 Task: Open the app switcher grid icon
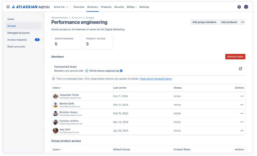pos(8,7)
